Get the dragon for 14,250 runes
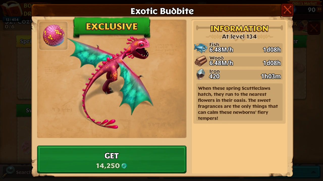This screenshot has width=323, height=181. tap(112, 160)
